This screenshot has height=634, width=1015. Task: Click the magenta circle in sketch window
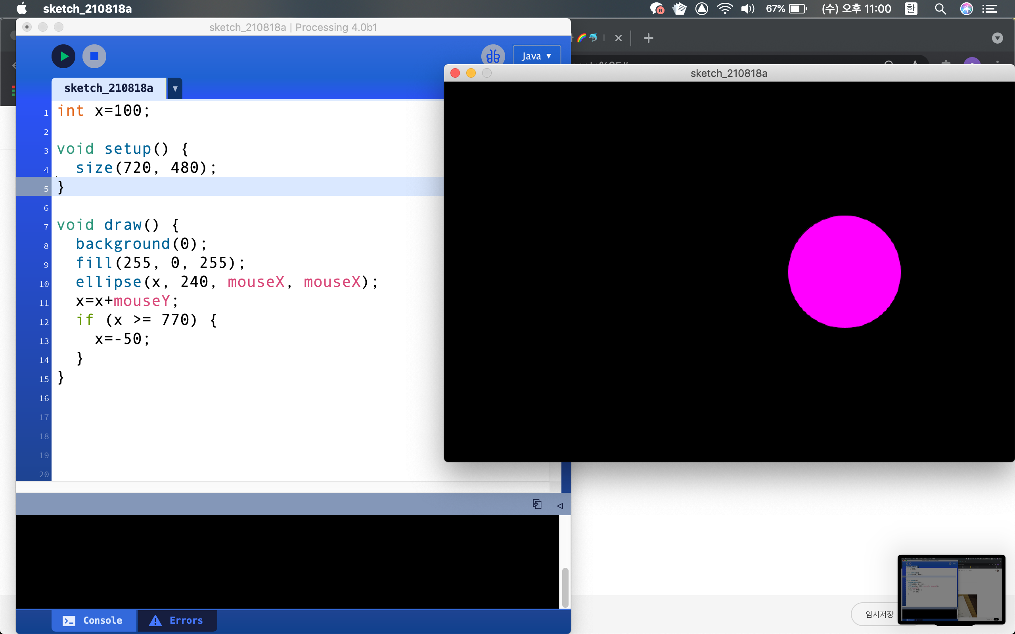pyautogui.click(x=844, y=272)
